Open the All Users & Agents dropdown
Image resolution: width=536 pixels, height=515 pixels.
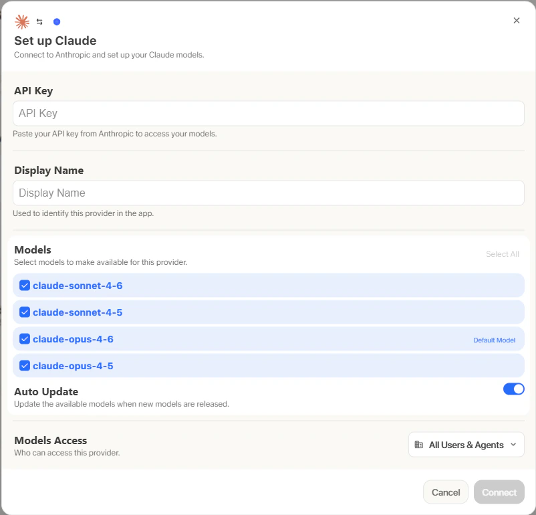coord(466,445)
